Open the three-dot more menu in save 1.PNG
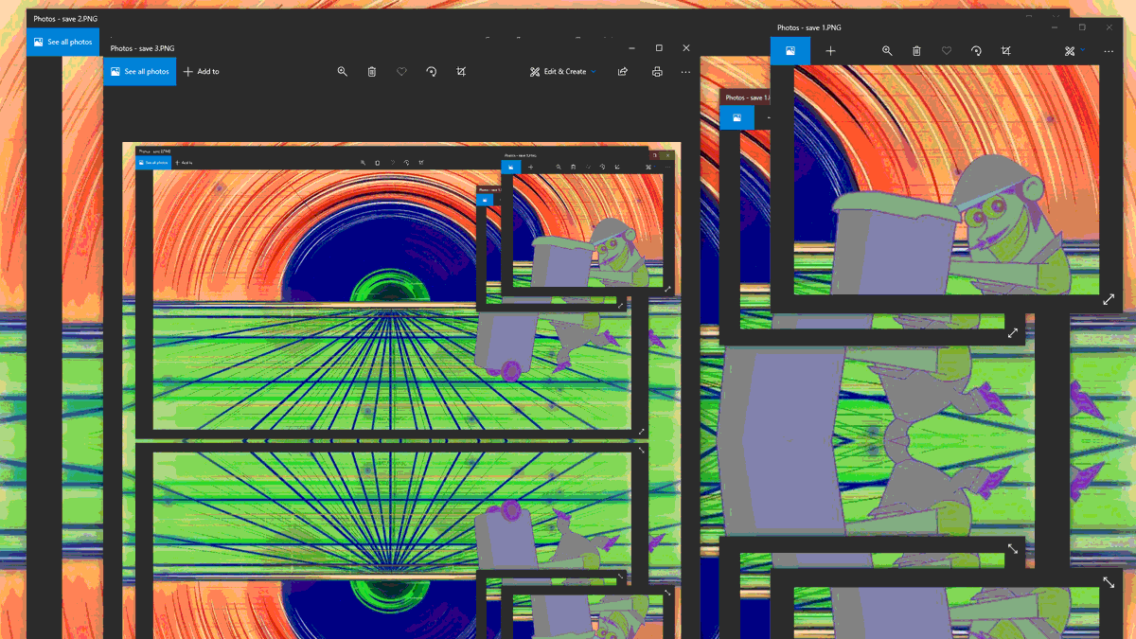 tap(1109, 51)
